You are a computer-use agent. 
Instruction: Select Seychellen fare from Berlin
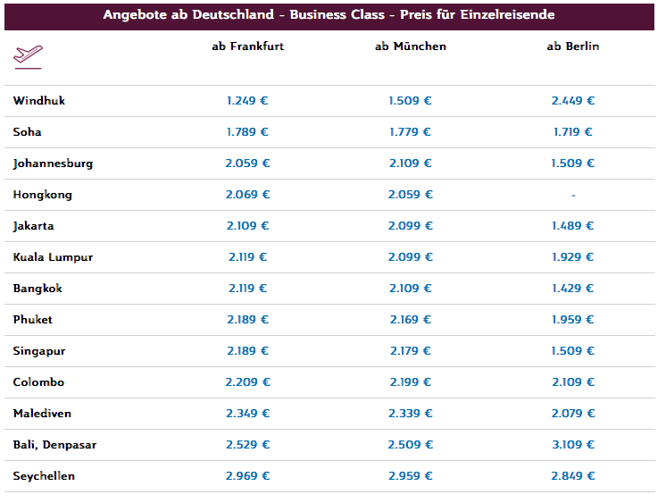pos(573,476)
